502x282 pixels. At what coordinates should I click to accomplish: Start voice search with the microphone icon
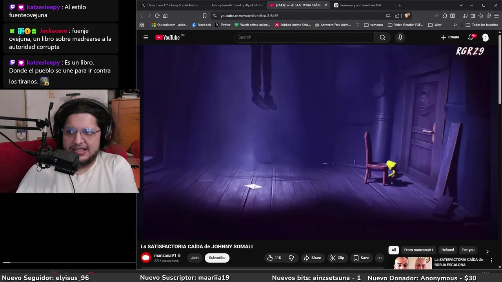[400, 37]
